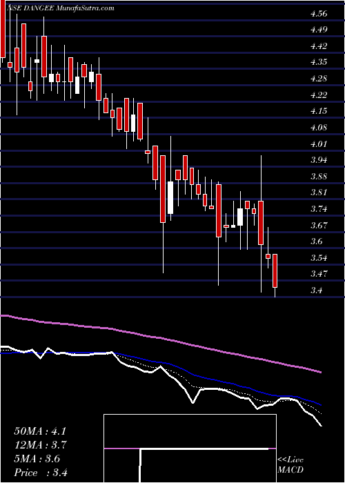Click the 4.42 price axis label
This screenshot has width=345, height=483.
point(319,46)
